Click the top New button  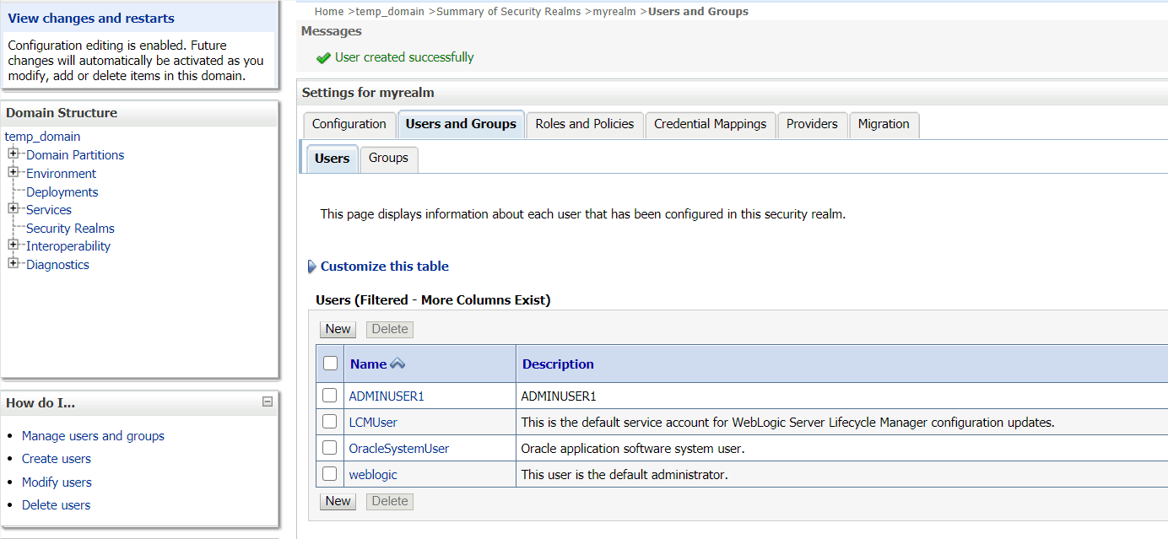tap(338, 329)
